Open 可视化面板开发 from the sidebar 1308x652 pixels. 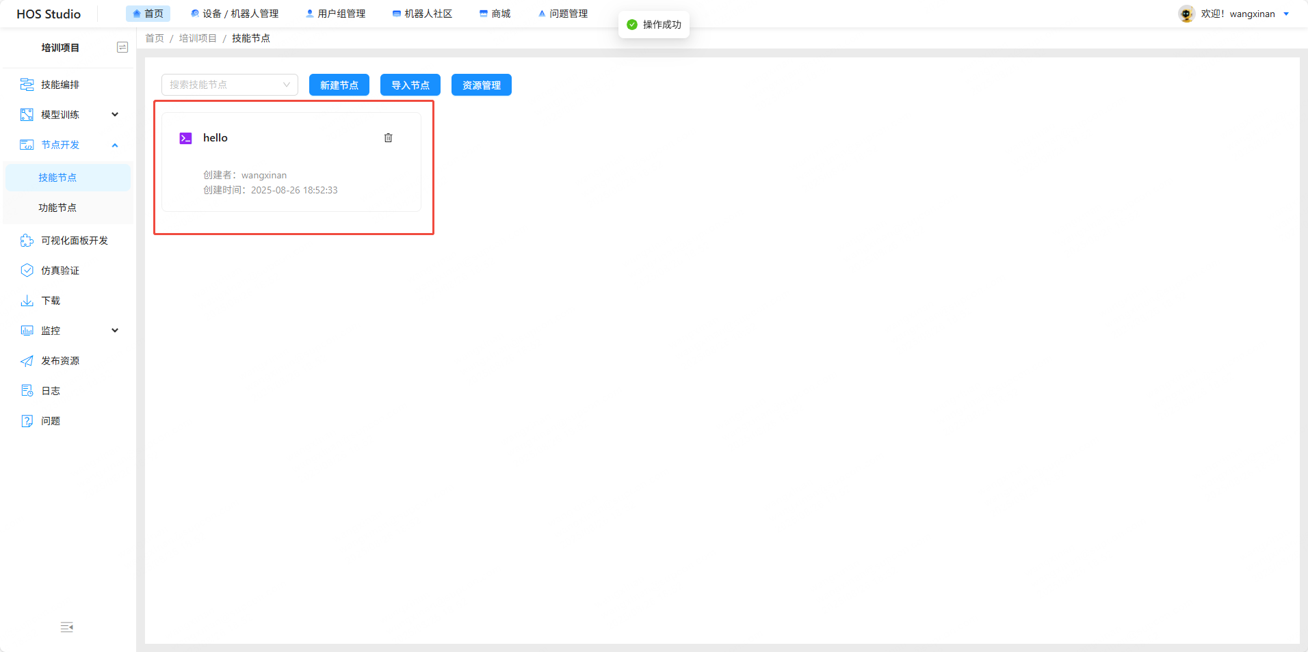[74, 241]
